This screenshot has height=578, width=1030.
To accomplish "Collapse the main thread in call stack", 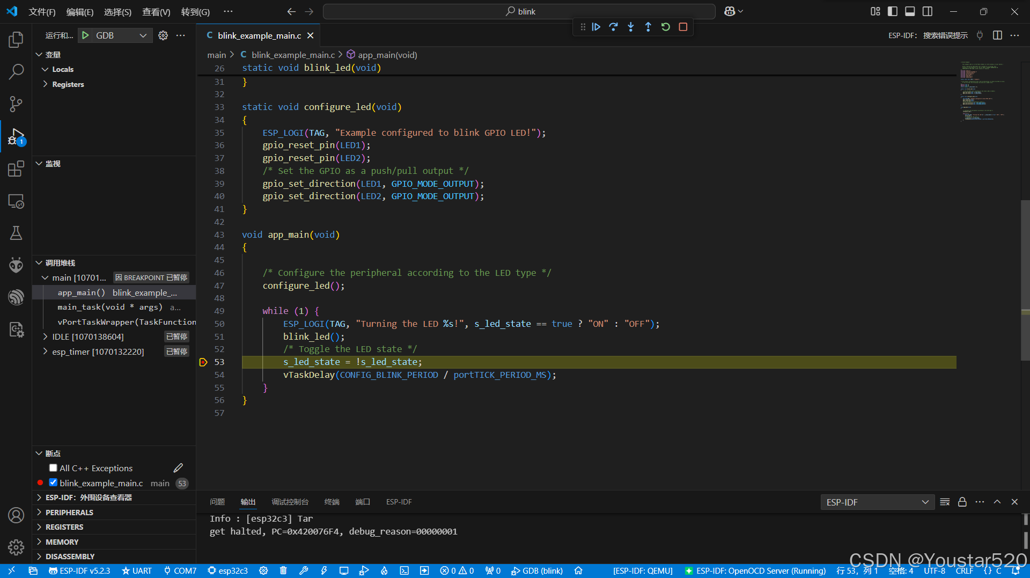I will click(45, 277).
